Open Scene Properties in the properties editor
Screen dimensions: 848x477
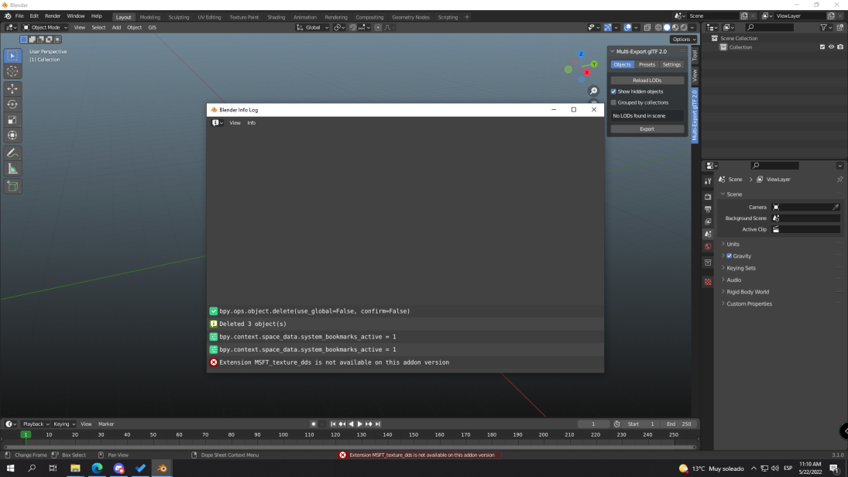[707, 232]
